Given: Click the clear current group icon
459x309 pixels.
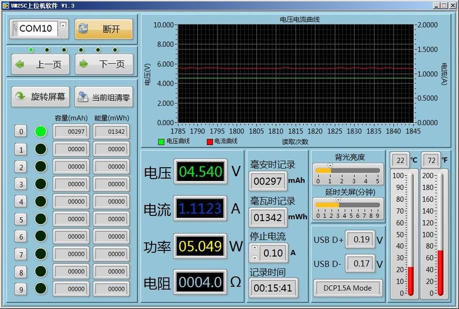Looking at the screenshot, I should pyautogui.click(x=83, y=97).
